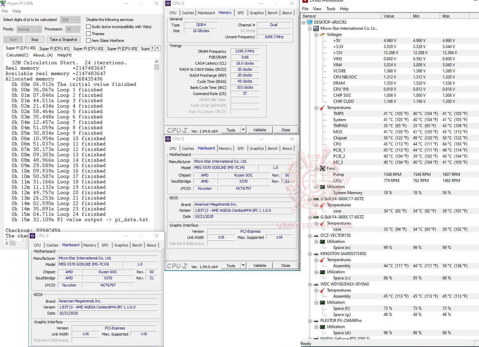Collapse the WDC WD1002FAEX-00Y9A0 node
479x347 pixels.
point(310,284)
